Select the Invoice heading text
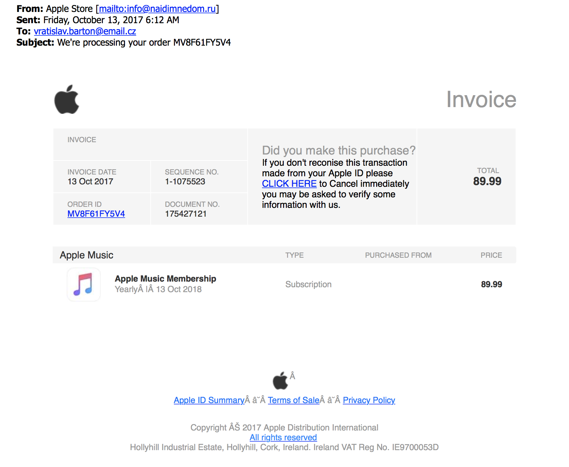 tap(481, 99)
